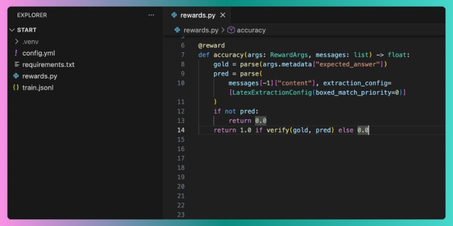Click line number 14 in the gutter
Image resolution: width=453 pixels, height=226 pixels.
(x=181, y=130)
